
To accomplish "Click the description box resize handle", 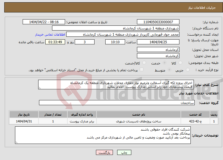I will coord(40,88).
